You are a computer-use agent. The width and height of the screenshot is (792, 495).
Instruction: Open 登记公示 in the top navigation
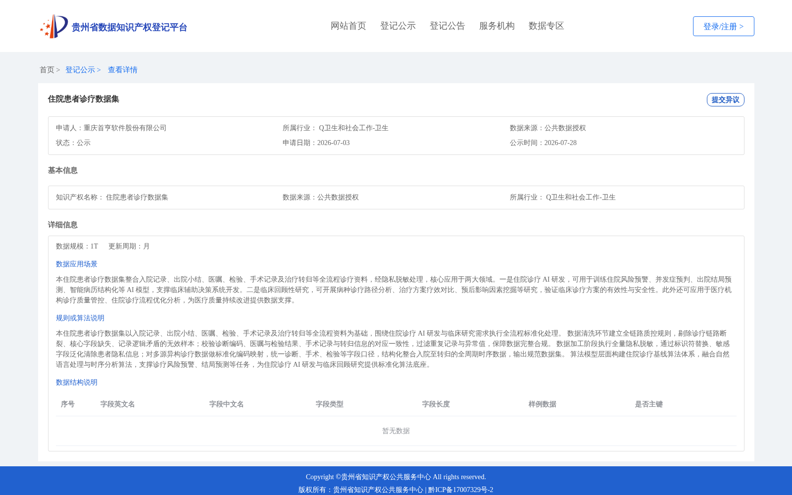[x=398, y=26]
